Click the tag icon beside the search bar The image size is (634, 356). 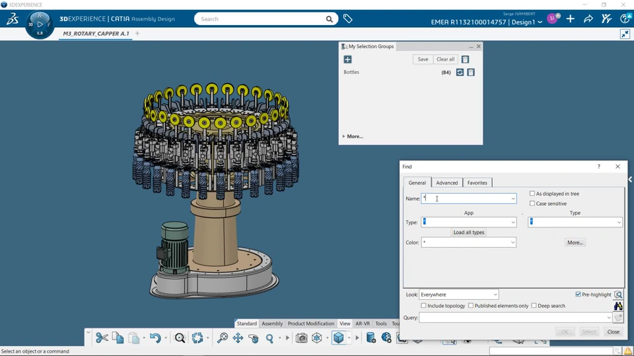coord(348,18)
